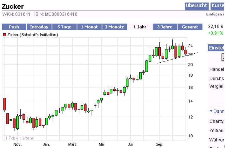Select the 1 Monat time range
225x148 pixels.
pos(89,27)
